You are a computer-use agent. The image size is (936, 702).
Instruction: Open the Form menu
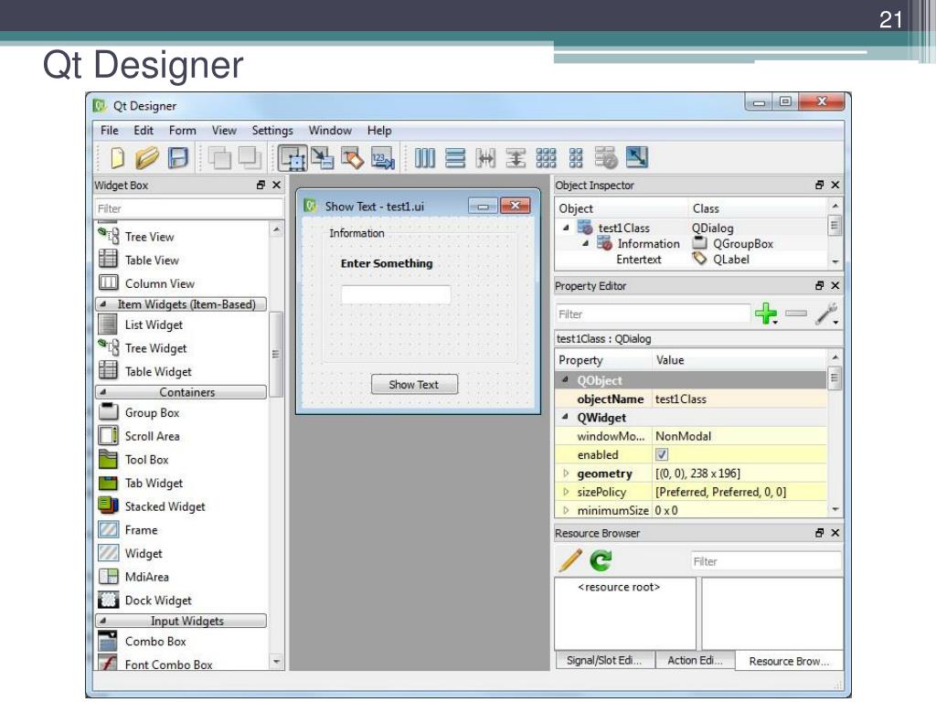[182, 130]
